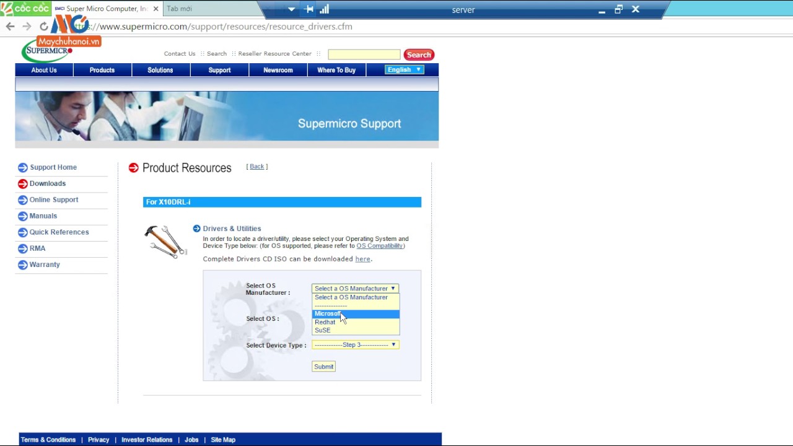Click the yellow site search field
The image size is (793, 446).
tap(364, 55)
